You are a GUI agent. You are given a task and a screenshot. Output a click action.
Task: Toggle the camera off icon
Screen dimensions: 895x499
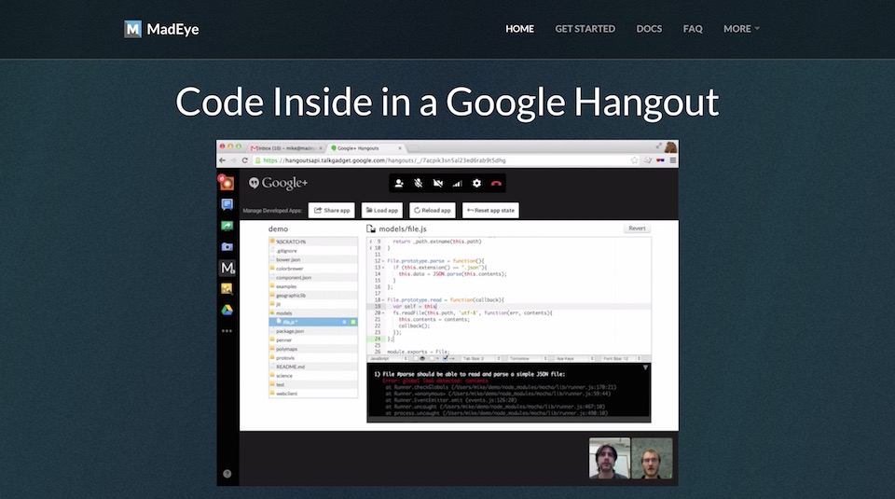click(438, 183)
